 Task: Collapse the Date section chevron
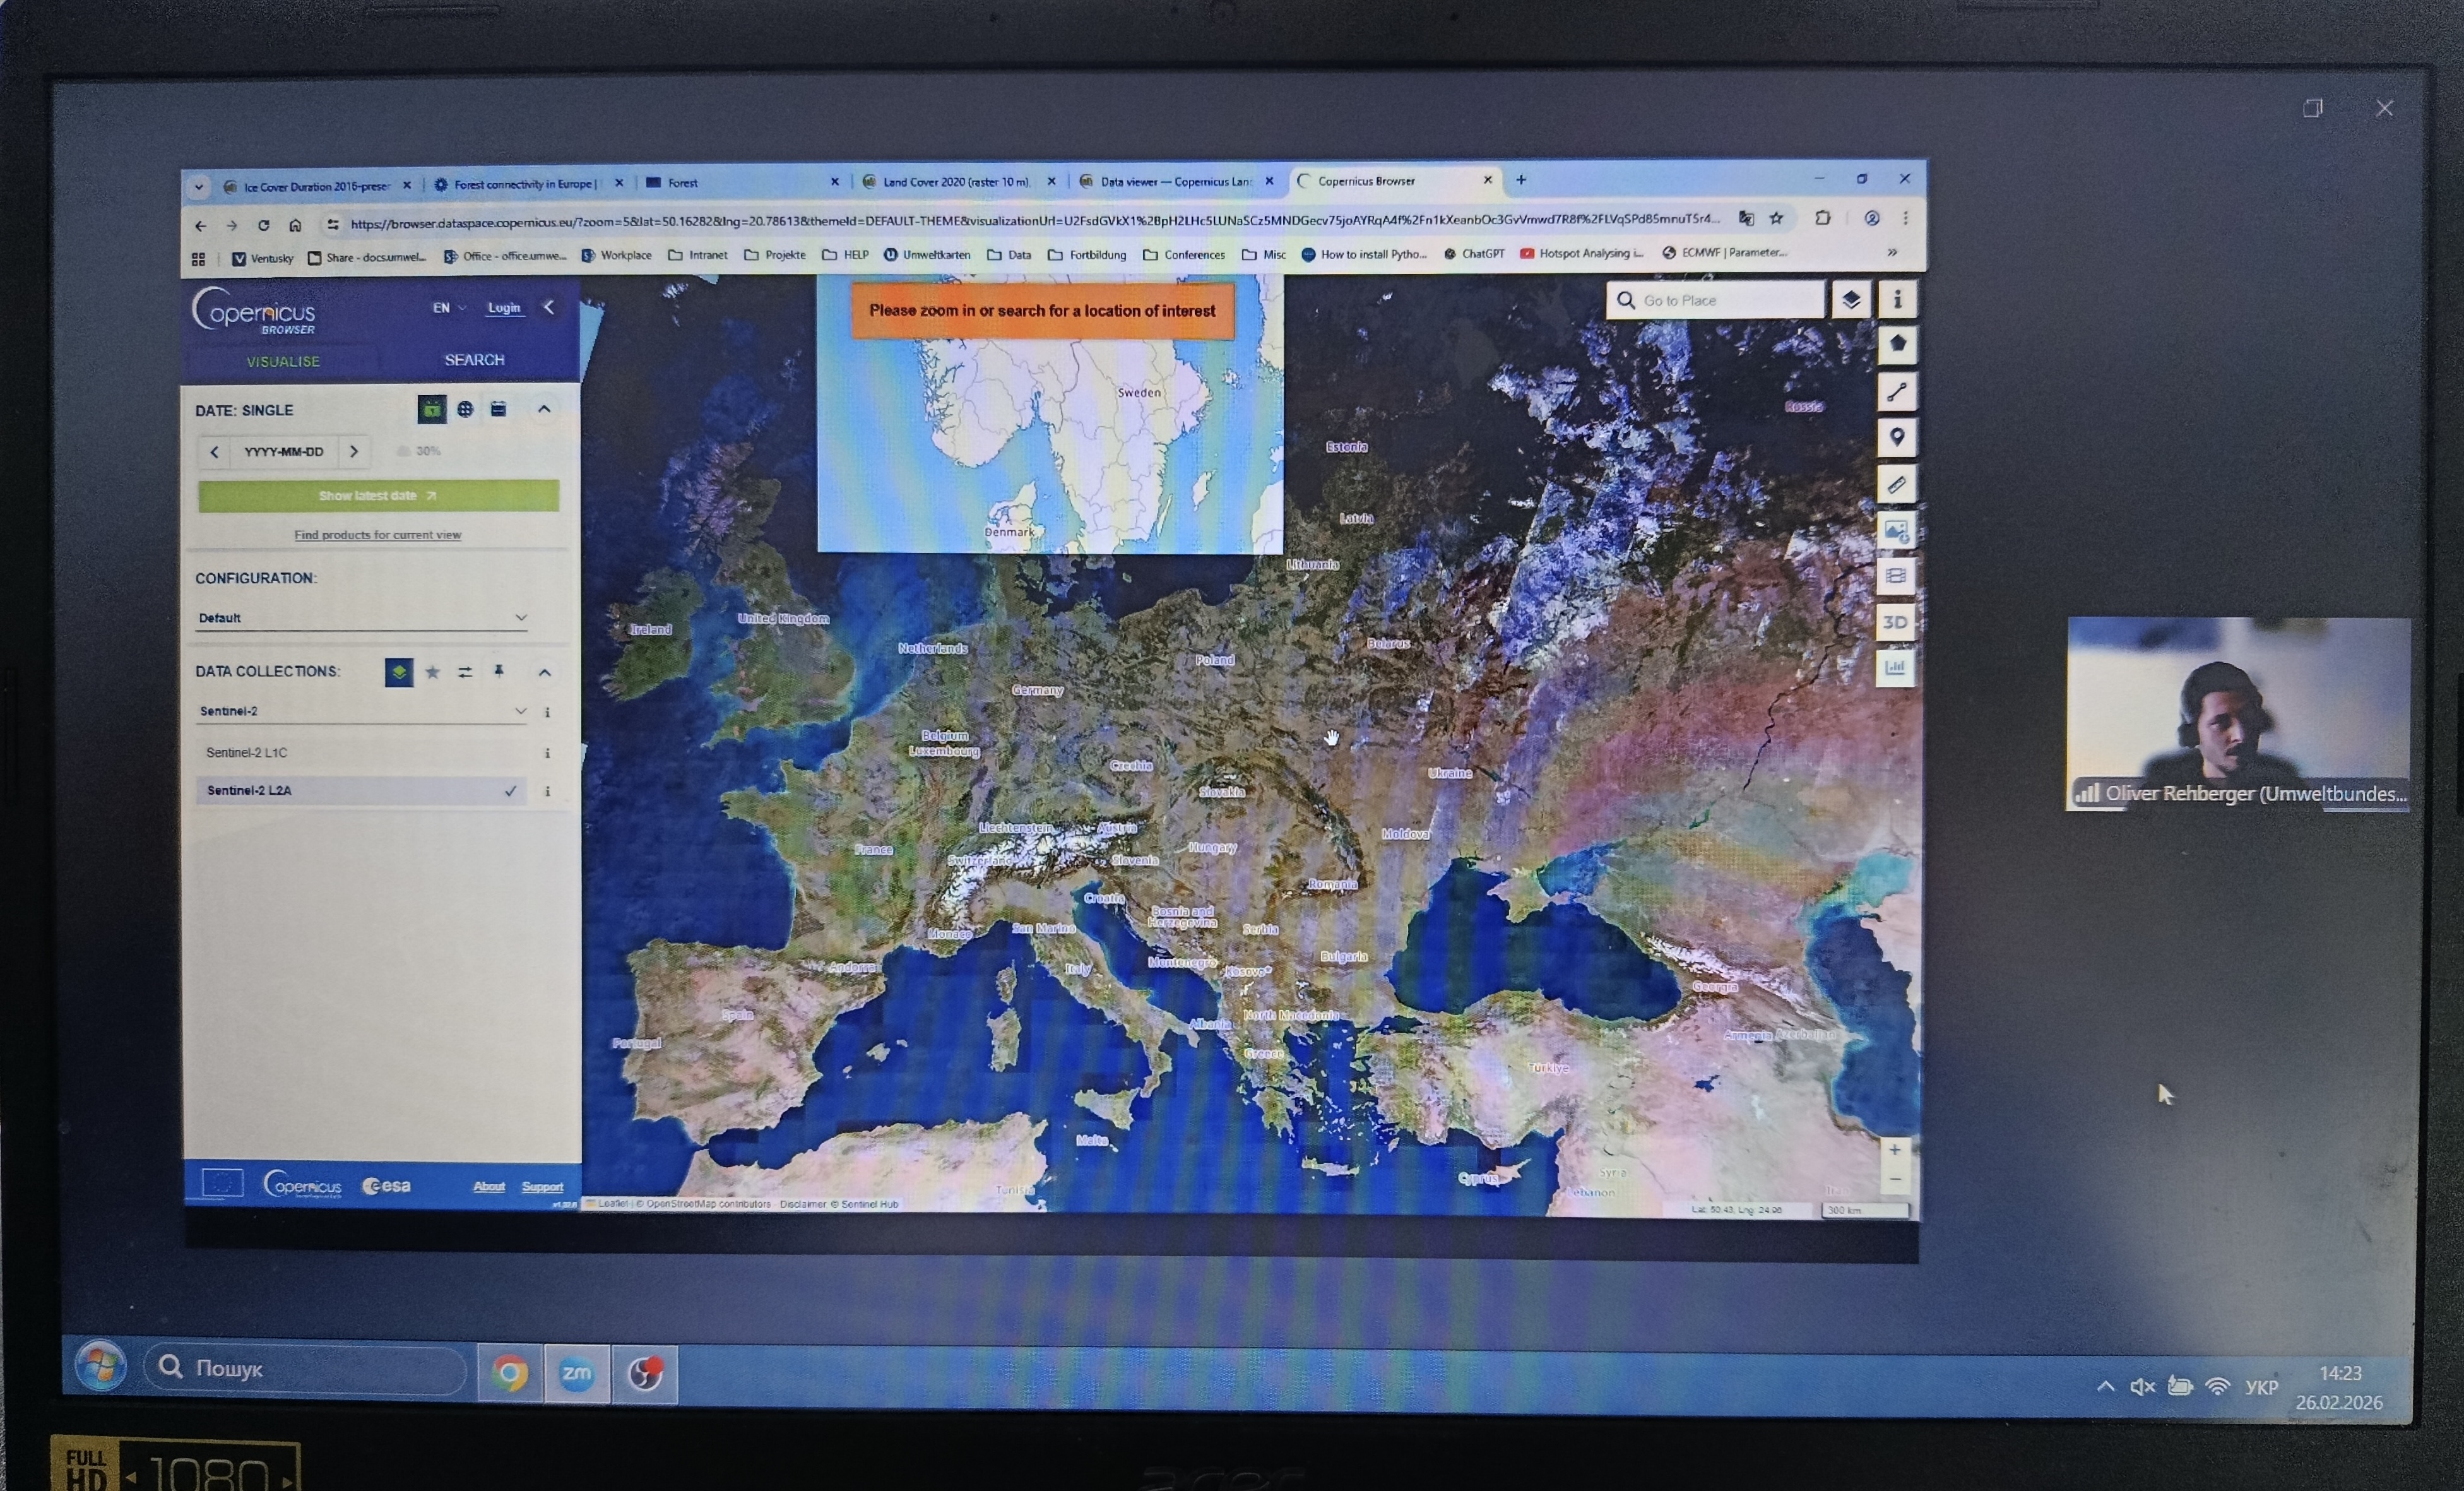pos(544,409)
